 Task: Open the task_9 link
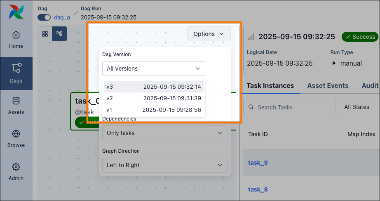[258, 163]
